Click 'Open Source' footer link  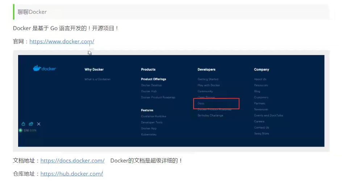[206, 97]
